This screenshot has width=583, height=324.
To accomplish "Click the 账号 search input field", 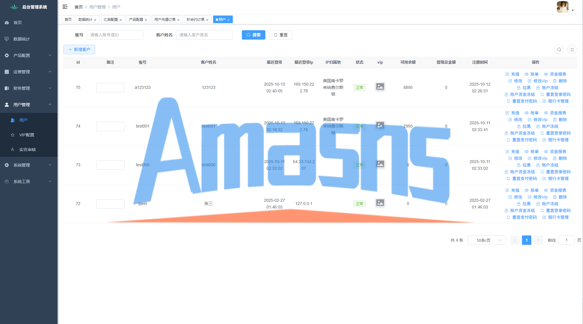I will [115, 35].
